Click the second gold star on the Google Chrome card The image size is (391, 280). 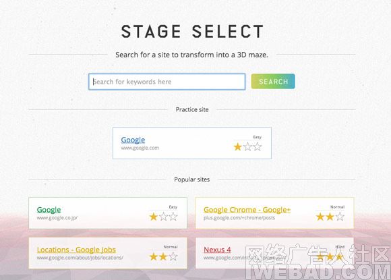(x=330, y=217)
